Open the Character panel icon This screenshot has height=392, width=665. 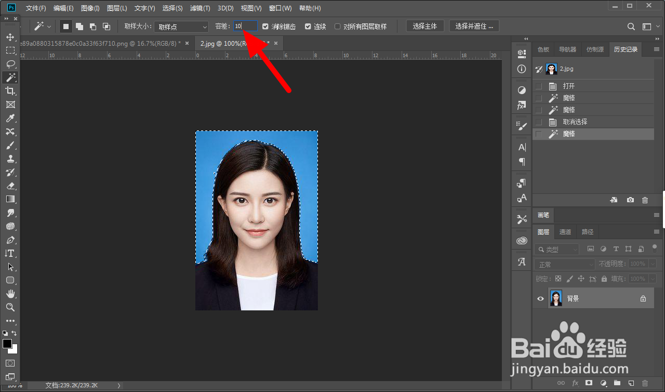[522, 147]
